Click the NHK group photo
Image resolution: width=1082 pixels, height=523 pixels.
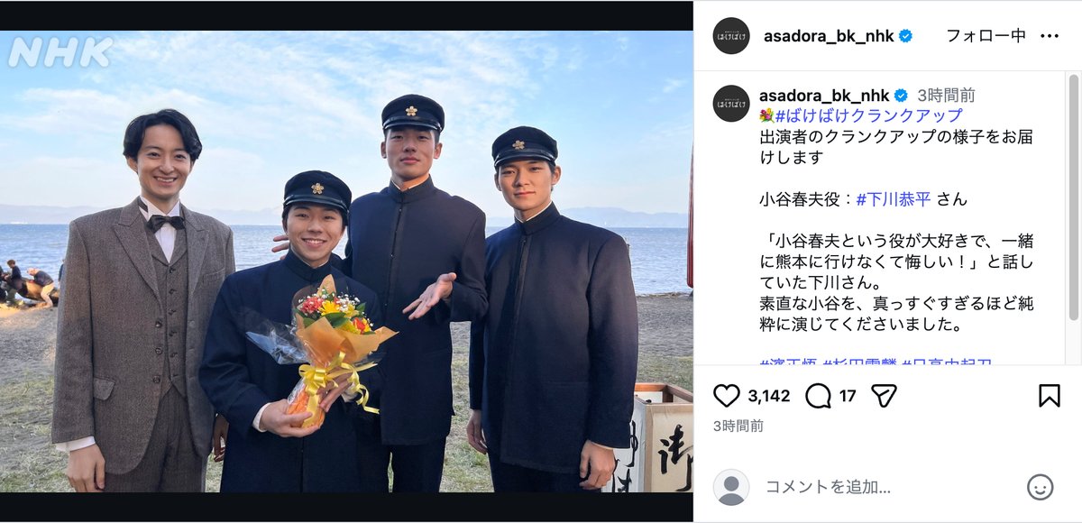[346, 261]
